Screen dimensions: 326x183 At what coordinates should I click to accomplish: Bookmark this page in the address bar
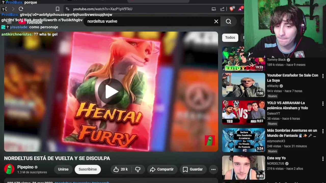pos(58,9)
